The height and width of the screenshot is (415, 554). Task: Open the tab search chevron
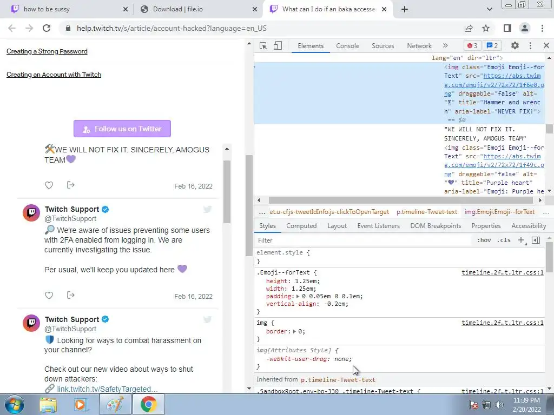489,9
